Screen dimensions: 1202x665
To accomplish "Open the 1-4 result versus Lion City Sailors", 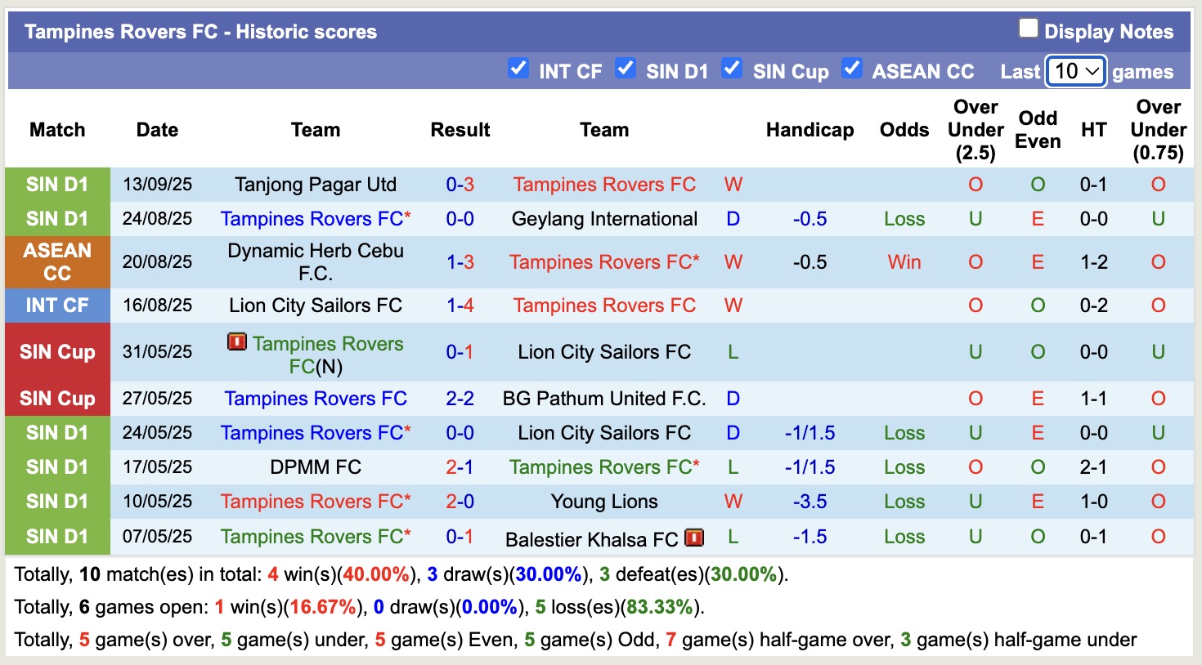I will coord(460,306).
